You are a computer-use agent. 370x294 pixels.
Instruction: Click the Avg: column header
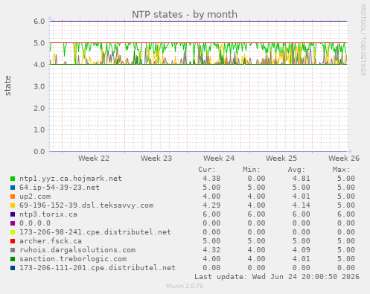point(296,170)
